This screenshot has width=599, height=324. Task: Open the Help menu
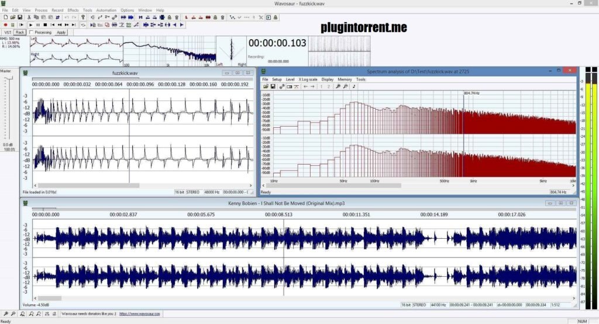point(160,11)
